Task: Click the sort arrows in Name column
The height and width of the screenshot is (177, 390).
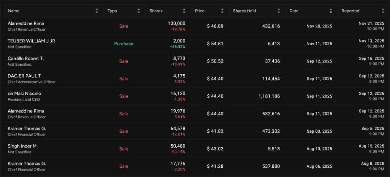Action: 97,11
